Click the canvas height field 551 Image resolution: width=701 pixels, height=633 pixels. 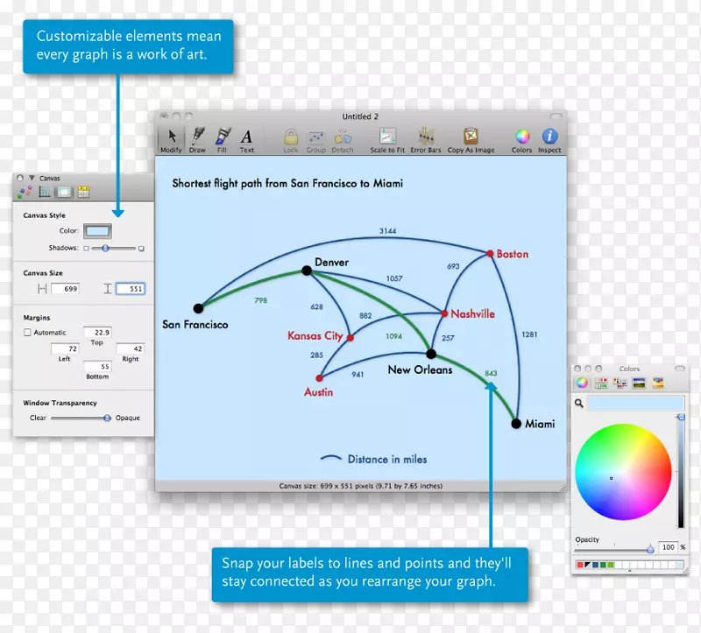(130, 289)
